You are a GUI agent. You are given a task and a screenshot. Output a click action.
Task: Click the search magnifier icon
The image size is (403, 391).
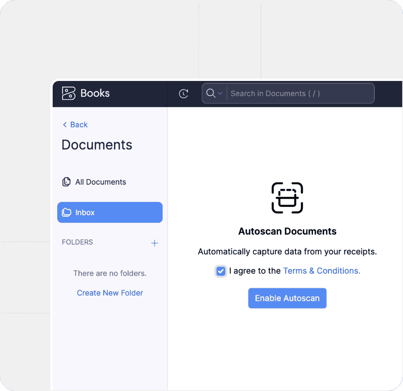[210, 93]
